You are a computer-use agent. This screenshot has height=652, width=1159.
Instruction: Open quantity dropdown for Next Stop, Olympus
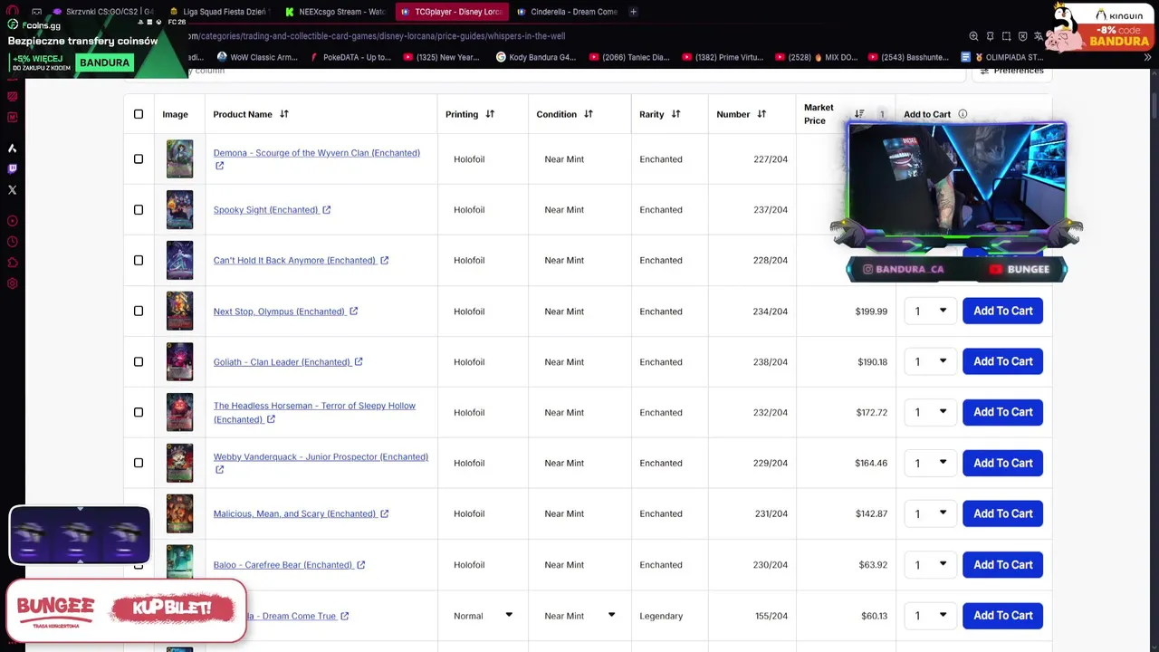(930, 311)
